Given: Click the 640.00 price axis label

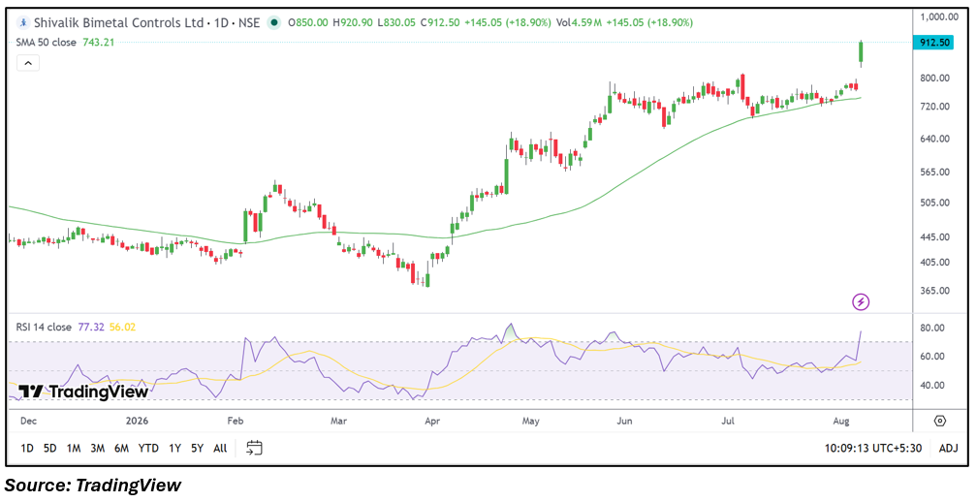Looking at the screenshot, I should point(936,139).
